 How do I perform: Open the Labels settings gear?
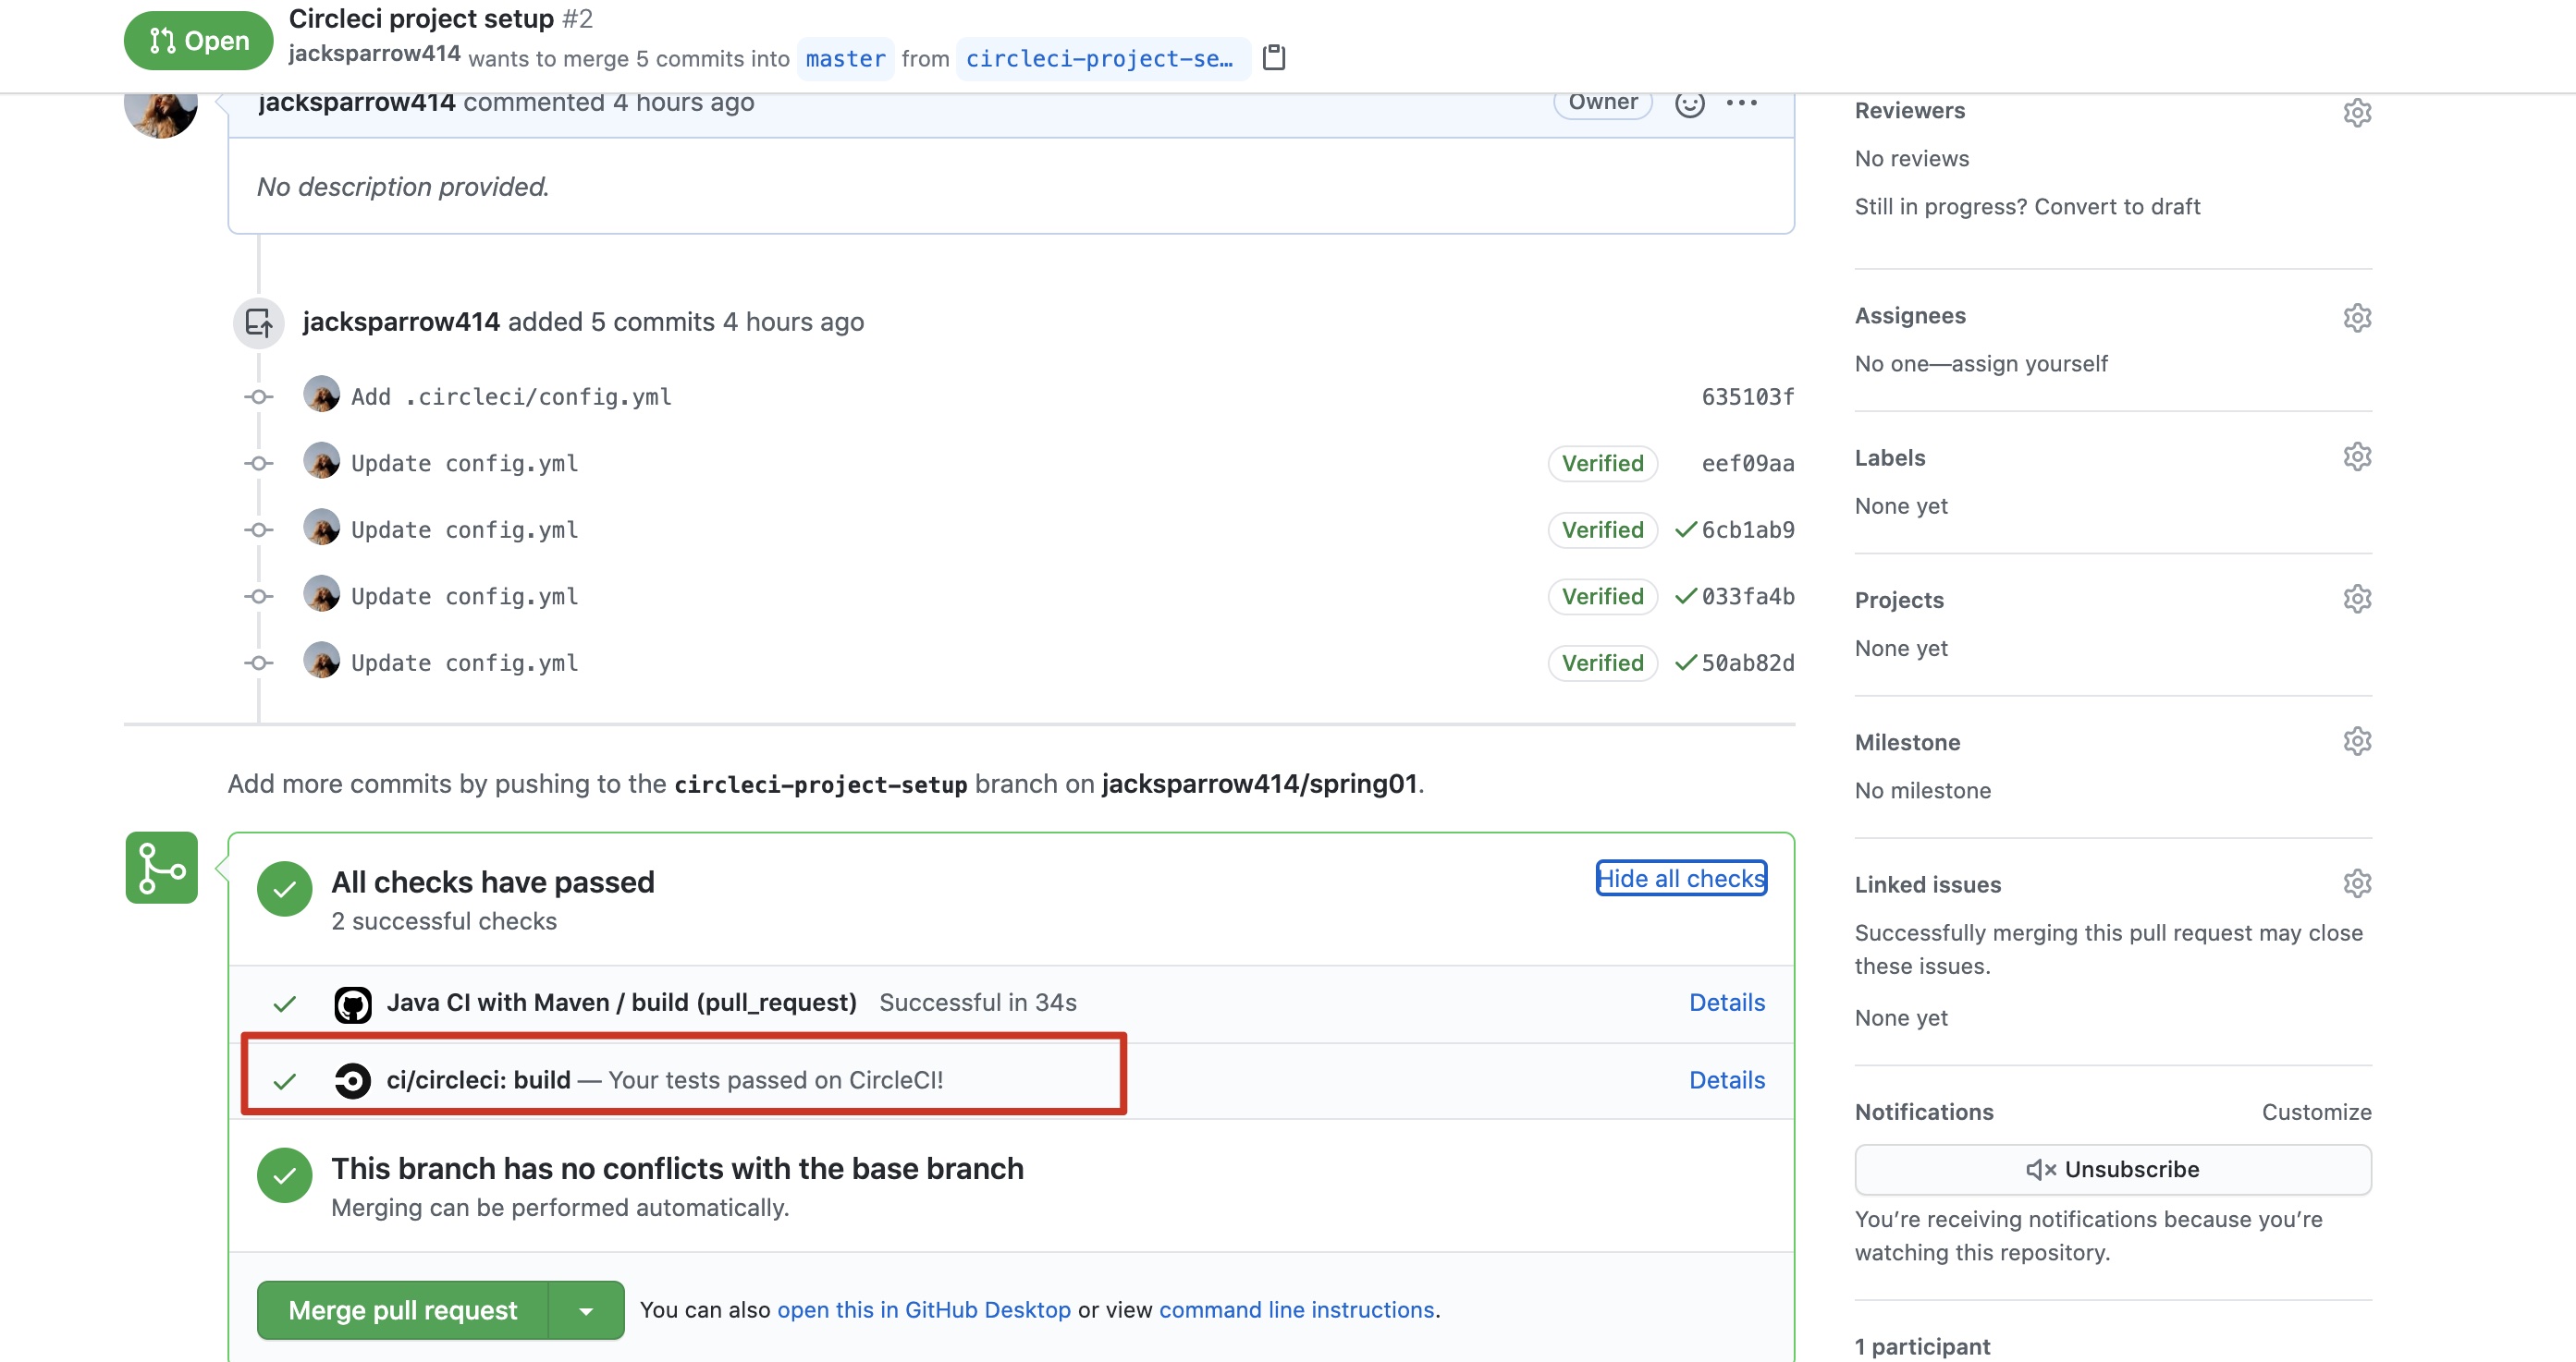pos(2358,456)
